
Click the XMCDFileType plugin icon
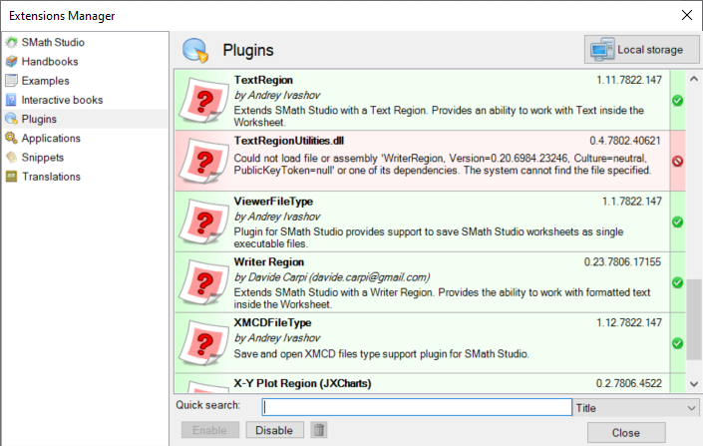(x=204, y=343)
